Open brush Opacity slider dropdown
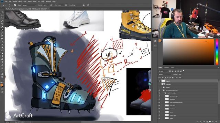 (x=48, y=5)
